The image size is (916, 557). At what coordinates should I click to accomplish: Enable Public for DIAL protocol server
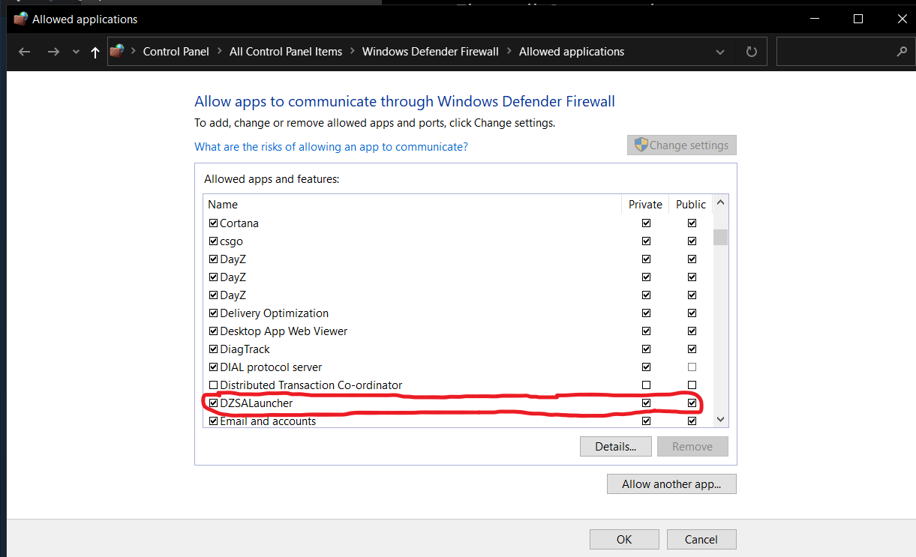[x=692, y=367]
